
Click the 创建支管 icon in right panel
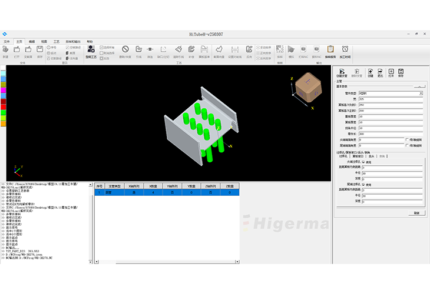(342, 72)
